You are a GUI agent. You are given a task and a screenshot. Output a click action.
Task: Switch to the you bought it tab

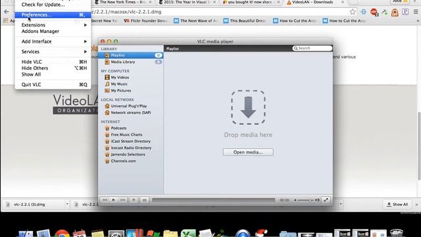click(x=251, y=2)
